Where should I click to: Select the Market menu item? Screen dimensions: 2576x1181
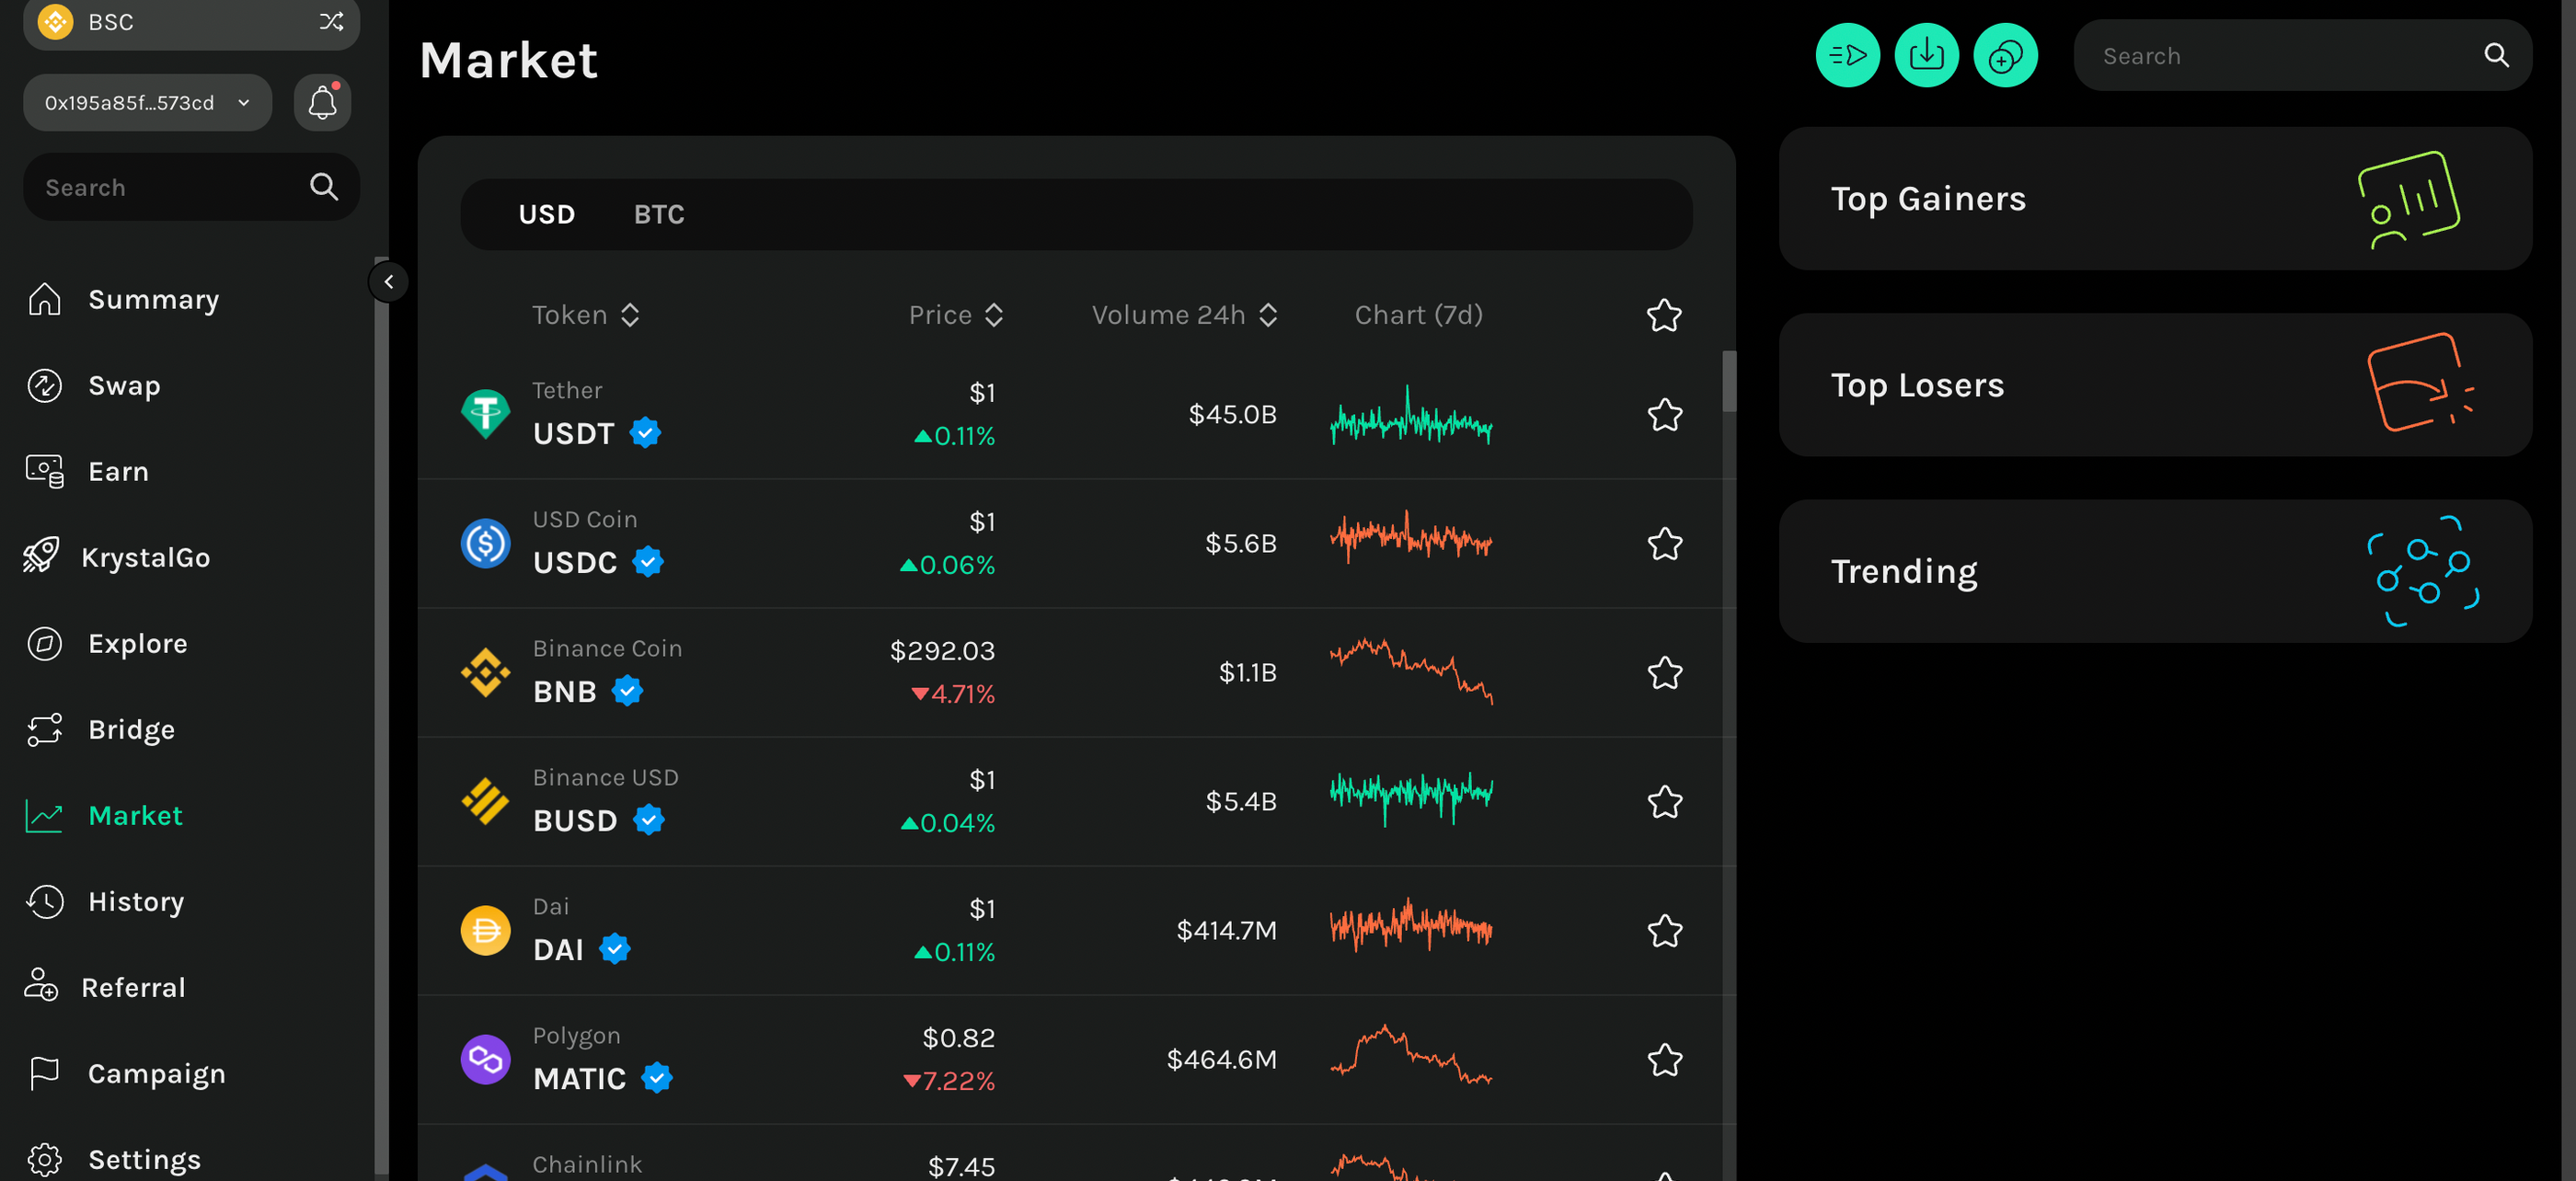(x=135, y=815)
